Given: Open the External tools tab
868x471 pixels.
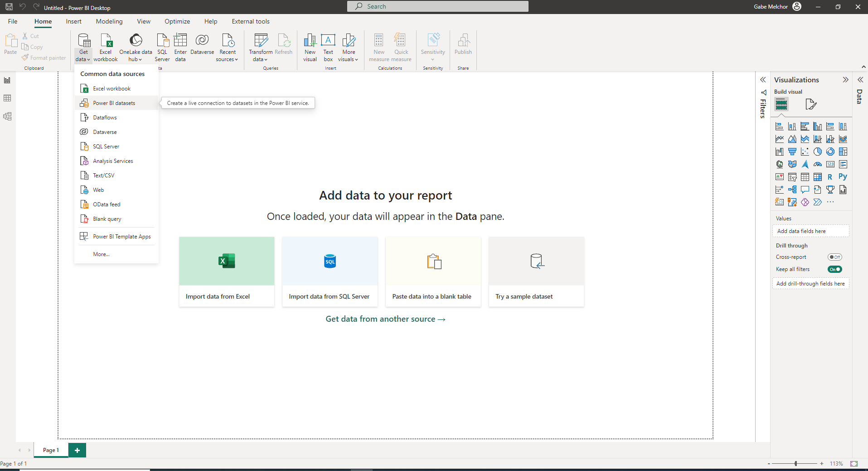Looking at the screenshot, I should pos(251,21).
